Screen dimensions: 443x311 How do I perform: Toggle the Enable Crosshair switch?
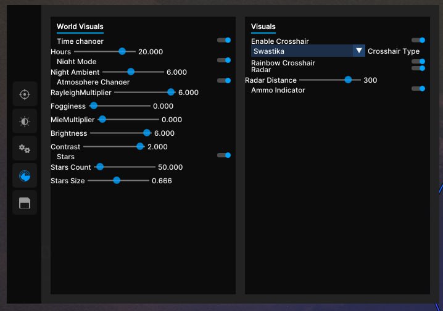pyautogui.click(x=418, y=40)
